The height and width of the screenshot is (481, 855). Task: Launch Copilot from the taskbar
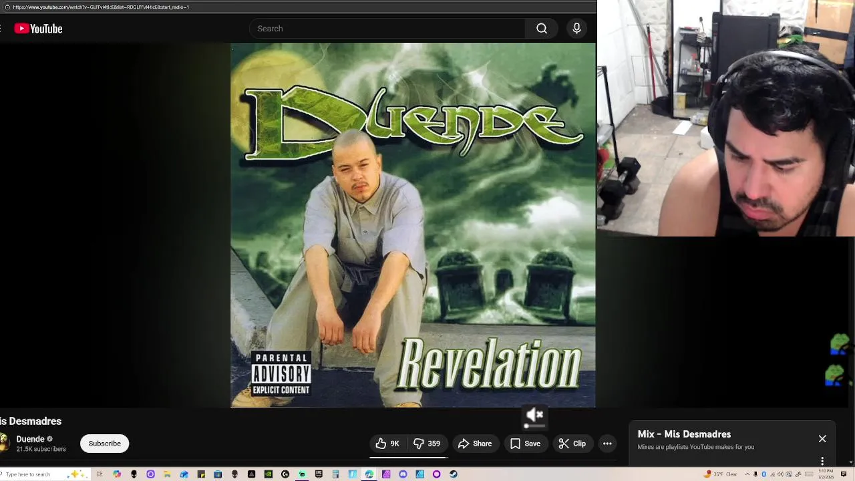[117, 474]
